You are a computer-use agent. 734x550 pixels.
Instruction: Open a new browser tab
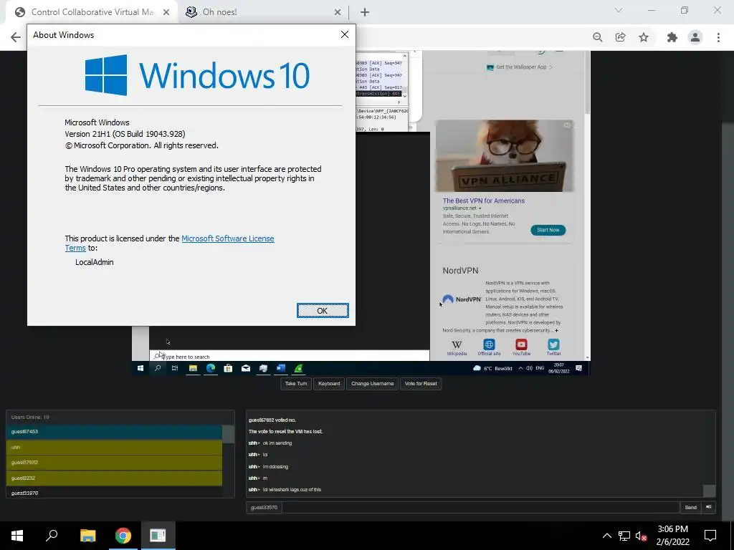point(365,13)
